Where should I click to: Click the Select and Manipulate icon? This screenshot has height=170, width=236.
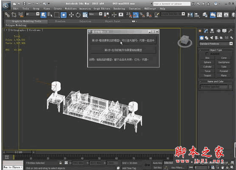114,15
